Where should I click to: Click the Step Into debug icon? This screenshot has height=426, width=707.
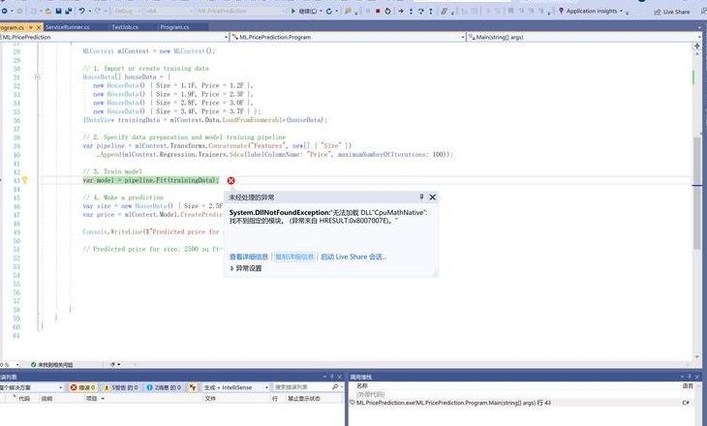point(411,11)
